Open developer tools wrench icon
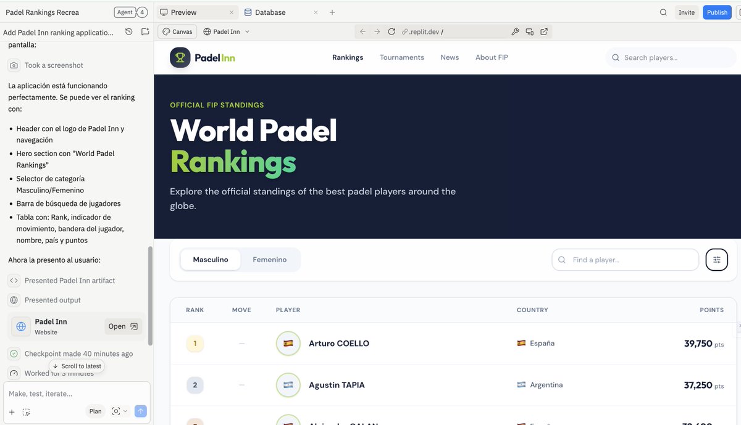 pos(516,31)
